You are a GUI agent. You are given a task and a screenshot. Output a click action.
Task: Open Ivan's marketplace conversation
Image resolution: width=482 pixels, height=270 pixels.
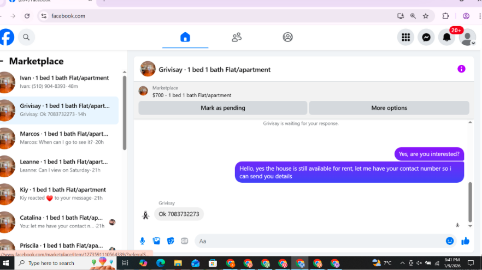tap(59, 82)
